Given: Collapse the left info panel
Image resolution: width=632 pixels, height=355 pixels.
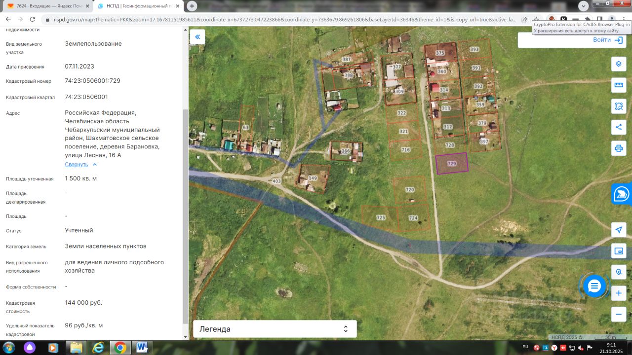Looking at the screenshot, I should (x=197, y=37).
